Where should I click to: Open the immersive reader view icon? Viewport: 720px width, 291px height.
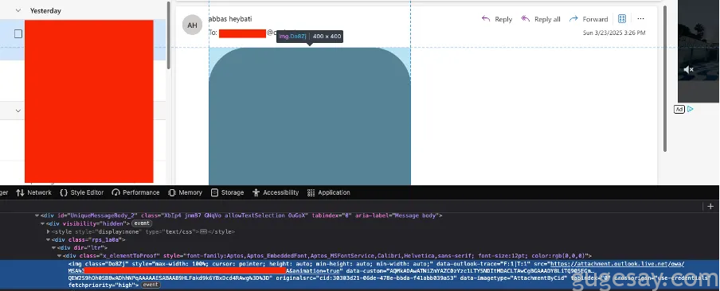622,19
